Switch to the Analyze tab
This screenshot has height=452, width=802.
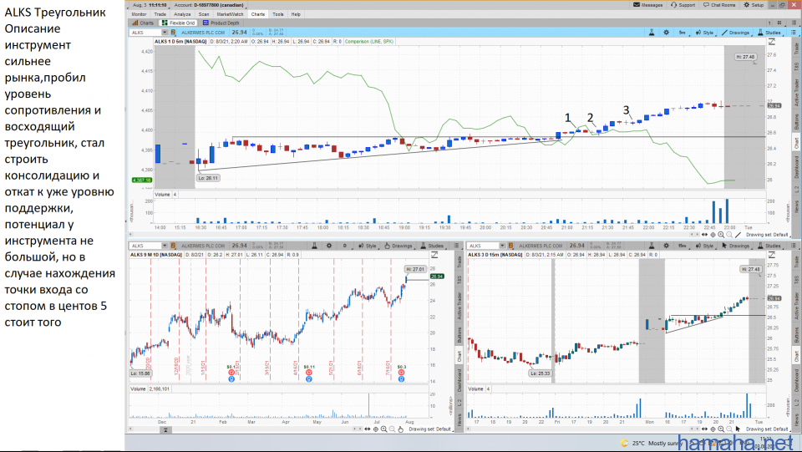pyautogui.click(x=181, y=14)
